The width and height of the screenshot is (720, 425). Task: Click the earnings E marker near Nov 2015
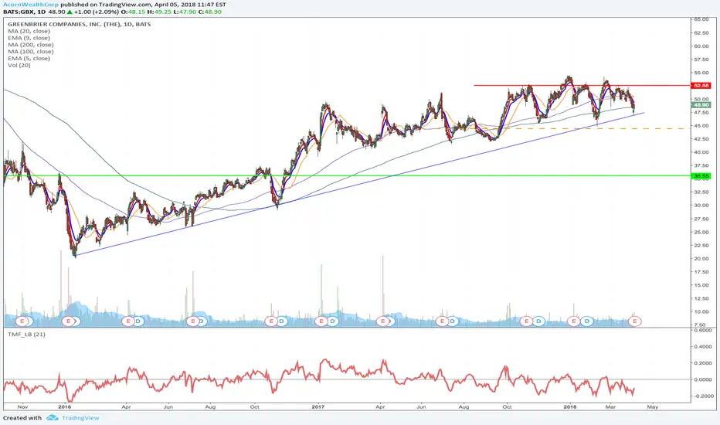[x=22, y=321]
